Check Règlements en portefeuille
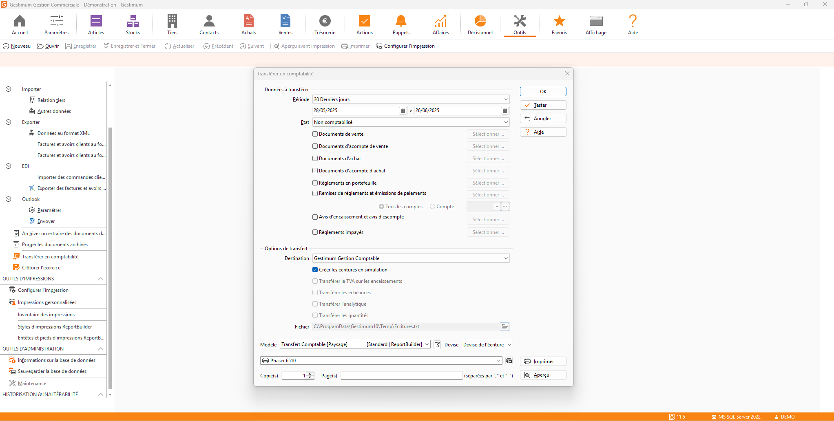 pyautogui.click(x=315, y=183)
